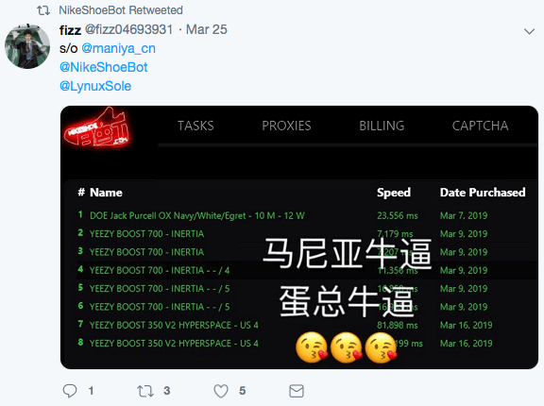
Task: Like the tweet with heart icon
Action: (x=221, y=391)
